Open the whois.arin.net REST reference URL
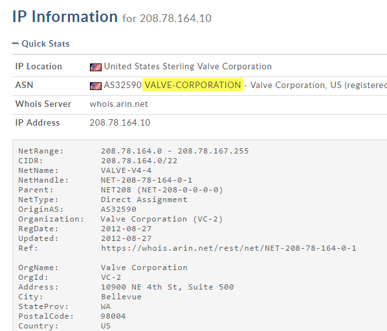This screenshot has width=387, height=331. [x=228, y=248]
